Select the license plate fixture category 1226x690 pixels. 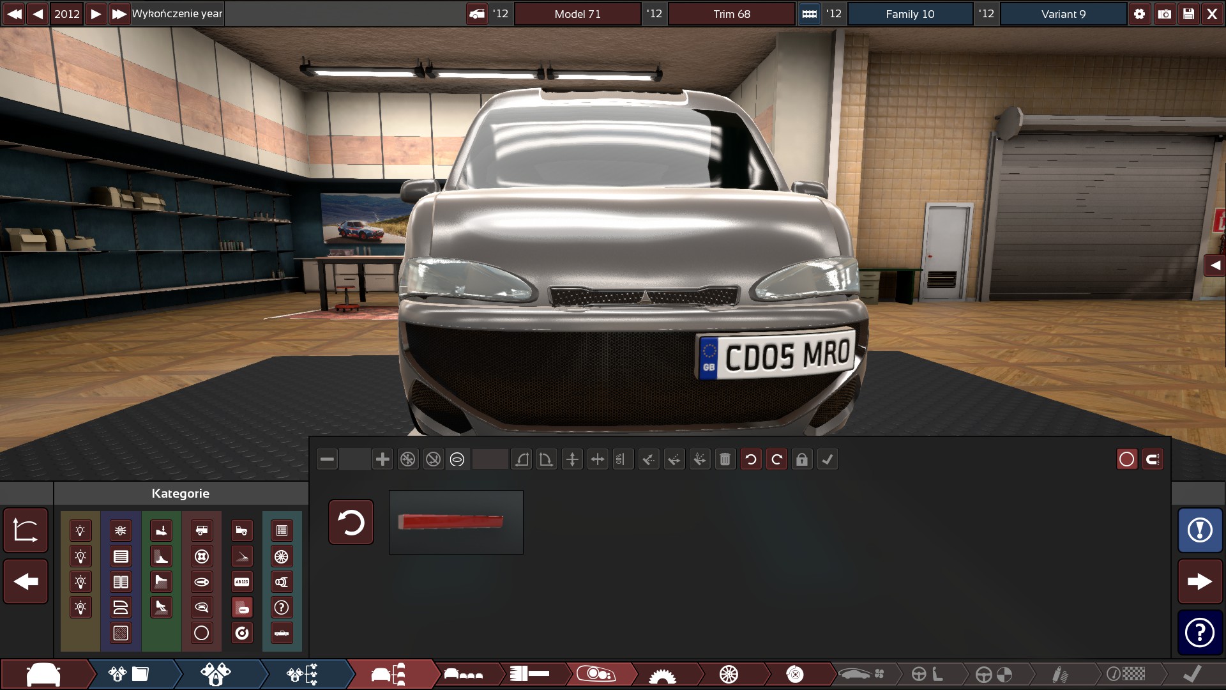242,582
